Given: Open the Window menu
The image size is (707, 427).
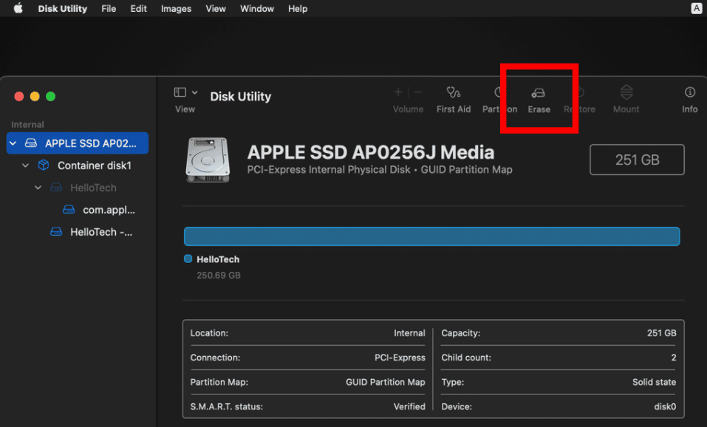Looking at the screenshot, I should 257,9.
